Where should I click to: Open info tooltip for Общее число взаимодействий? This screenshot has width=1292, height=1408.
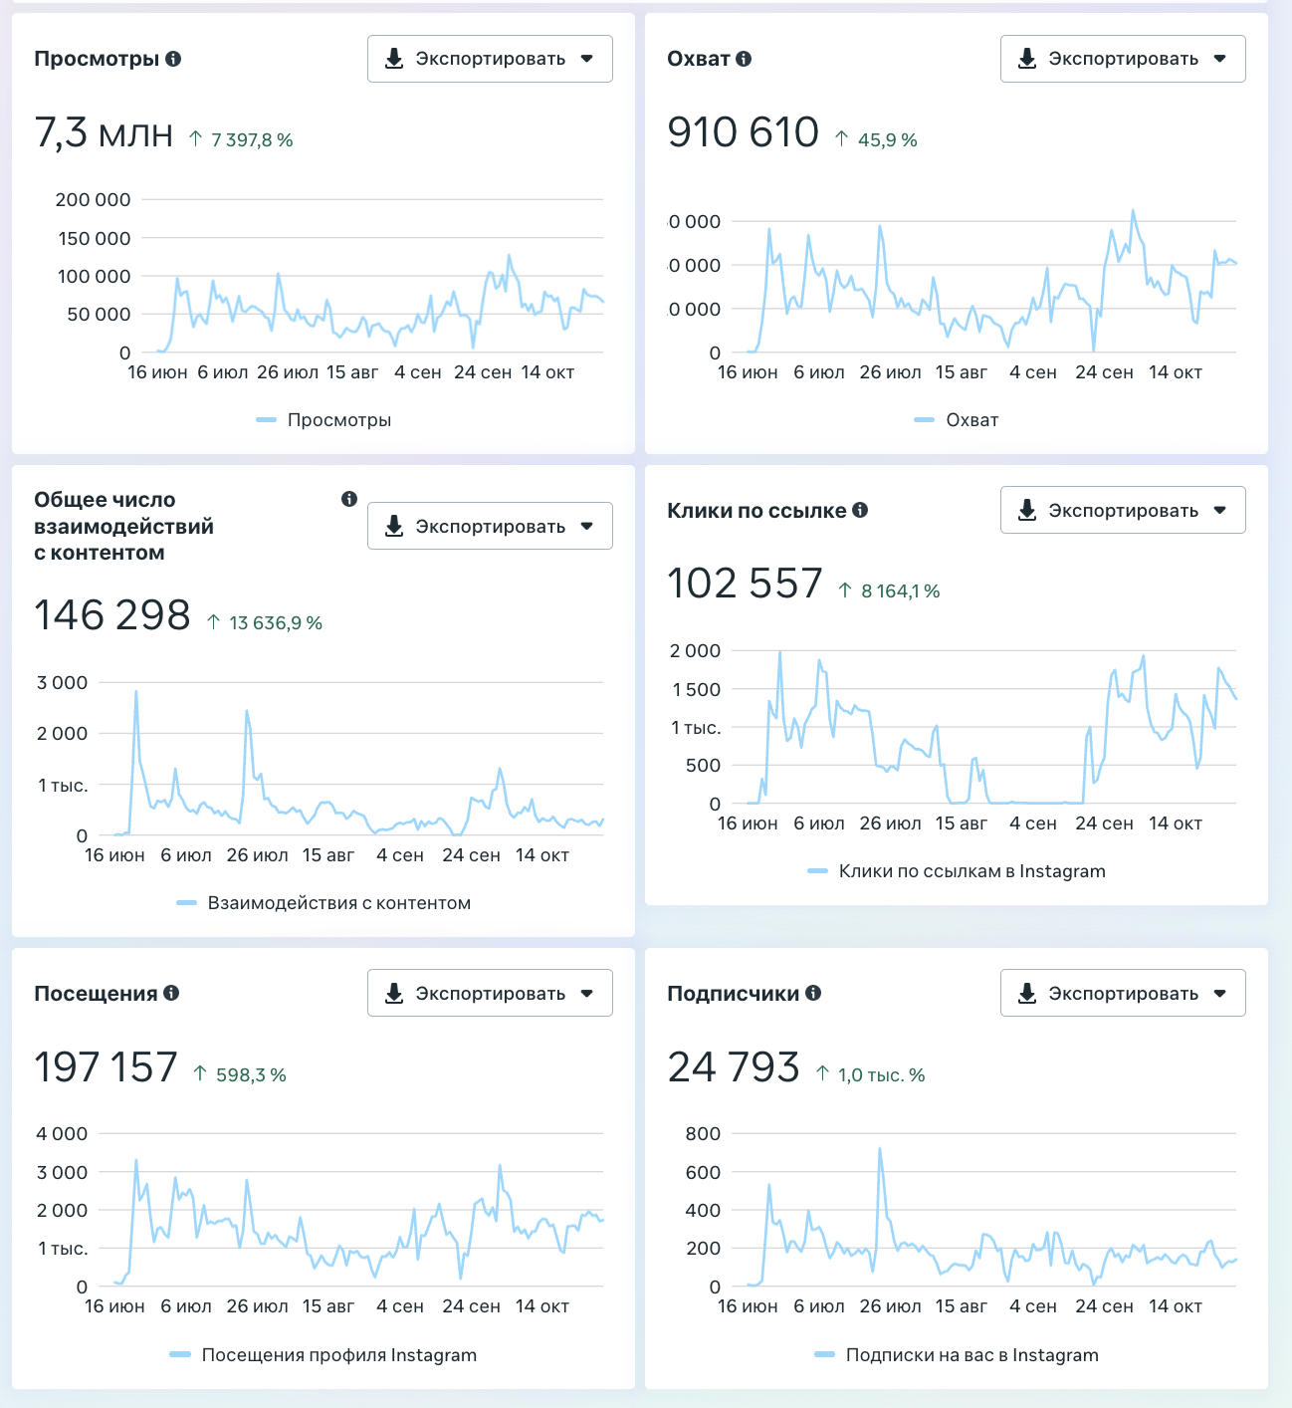click(349, 499)
